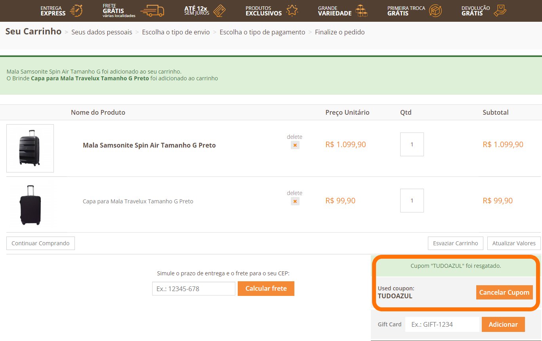This screenshot has height=341, width=542.
Task: Delete Capa para Mala Travelux using x icon
Action: [x=295, y=201]
